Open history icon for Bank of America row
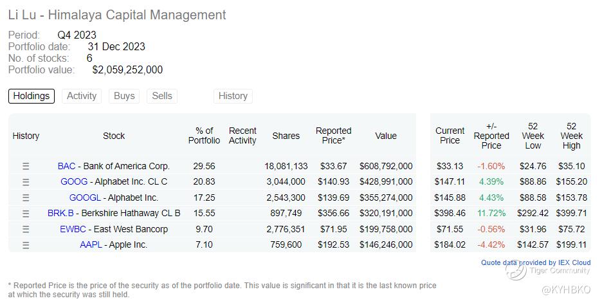Screen dimensions: 602x303 [26, 166]
